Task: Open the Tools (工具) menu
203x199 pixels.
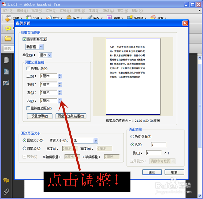Action: click(x=94, y=11)
